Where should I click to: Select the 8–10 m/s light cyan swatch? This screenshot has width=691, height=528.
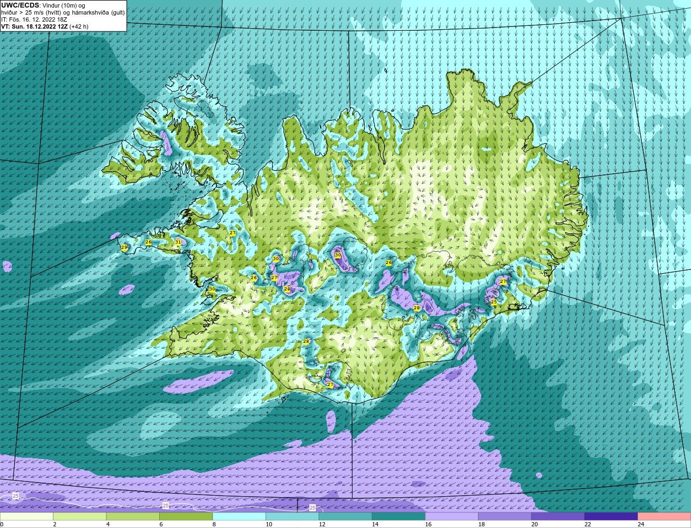240,516
